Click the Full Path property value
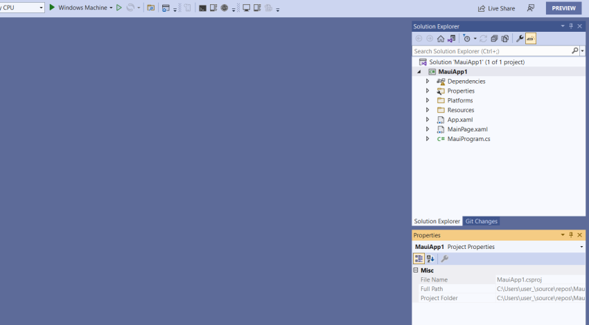589x325 pixels. point(540,288)
